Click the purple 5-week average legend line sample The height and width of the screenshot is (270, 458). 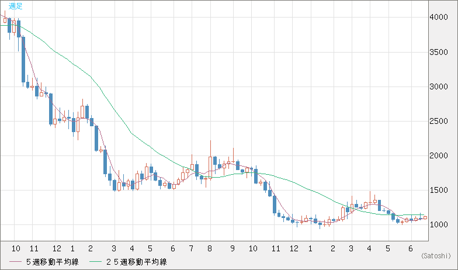pos(15,262)
